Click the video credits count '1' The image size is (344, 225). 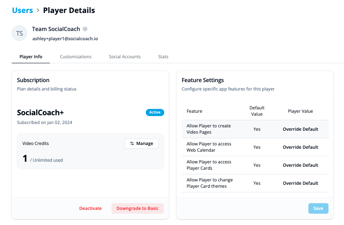click(x=25, y=158)
